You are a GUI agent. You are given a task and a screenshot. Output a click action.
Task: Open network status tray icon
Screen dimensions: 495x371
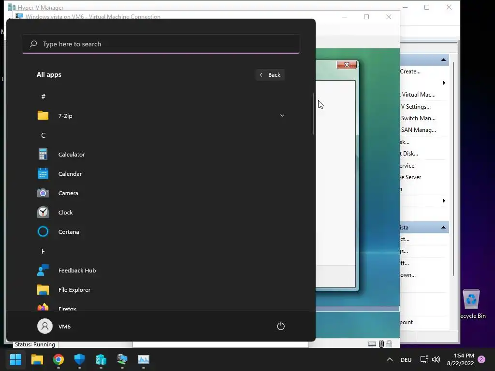424,359
